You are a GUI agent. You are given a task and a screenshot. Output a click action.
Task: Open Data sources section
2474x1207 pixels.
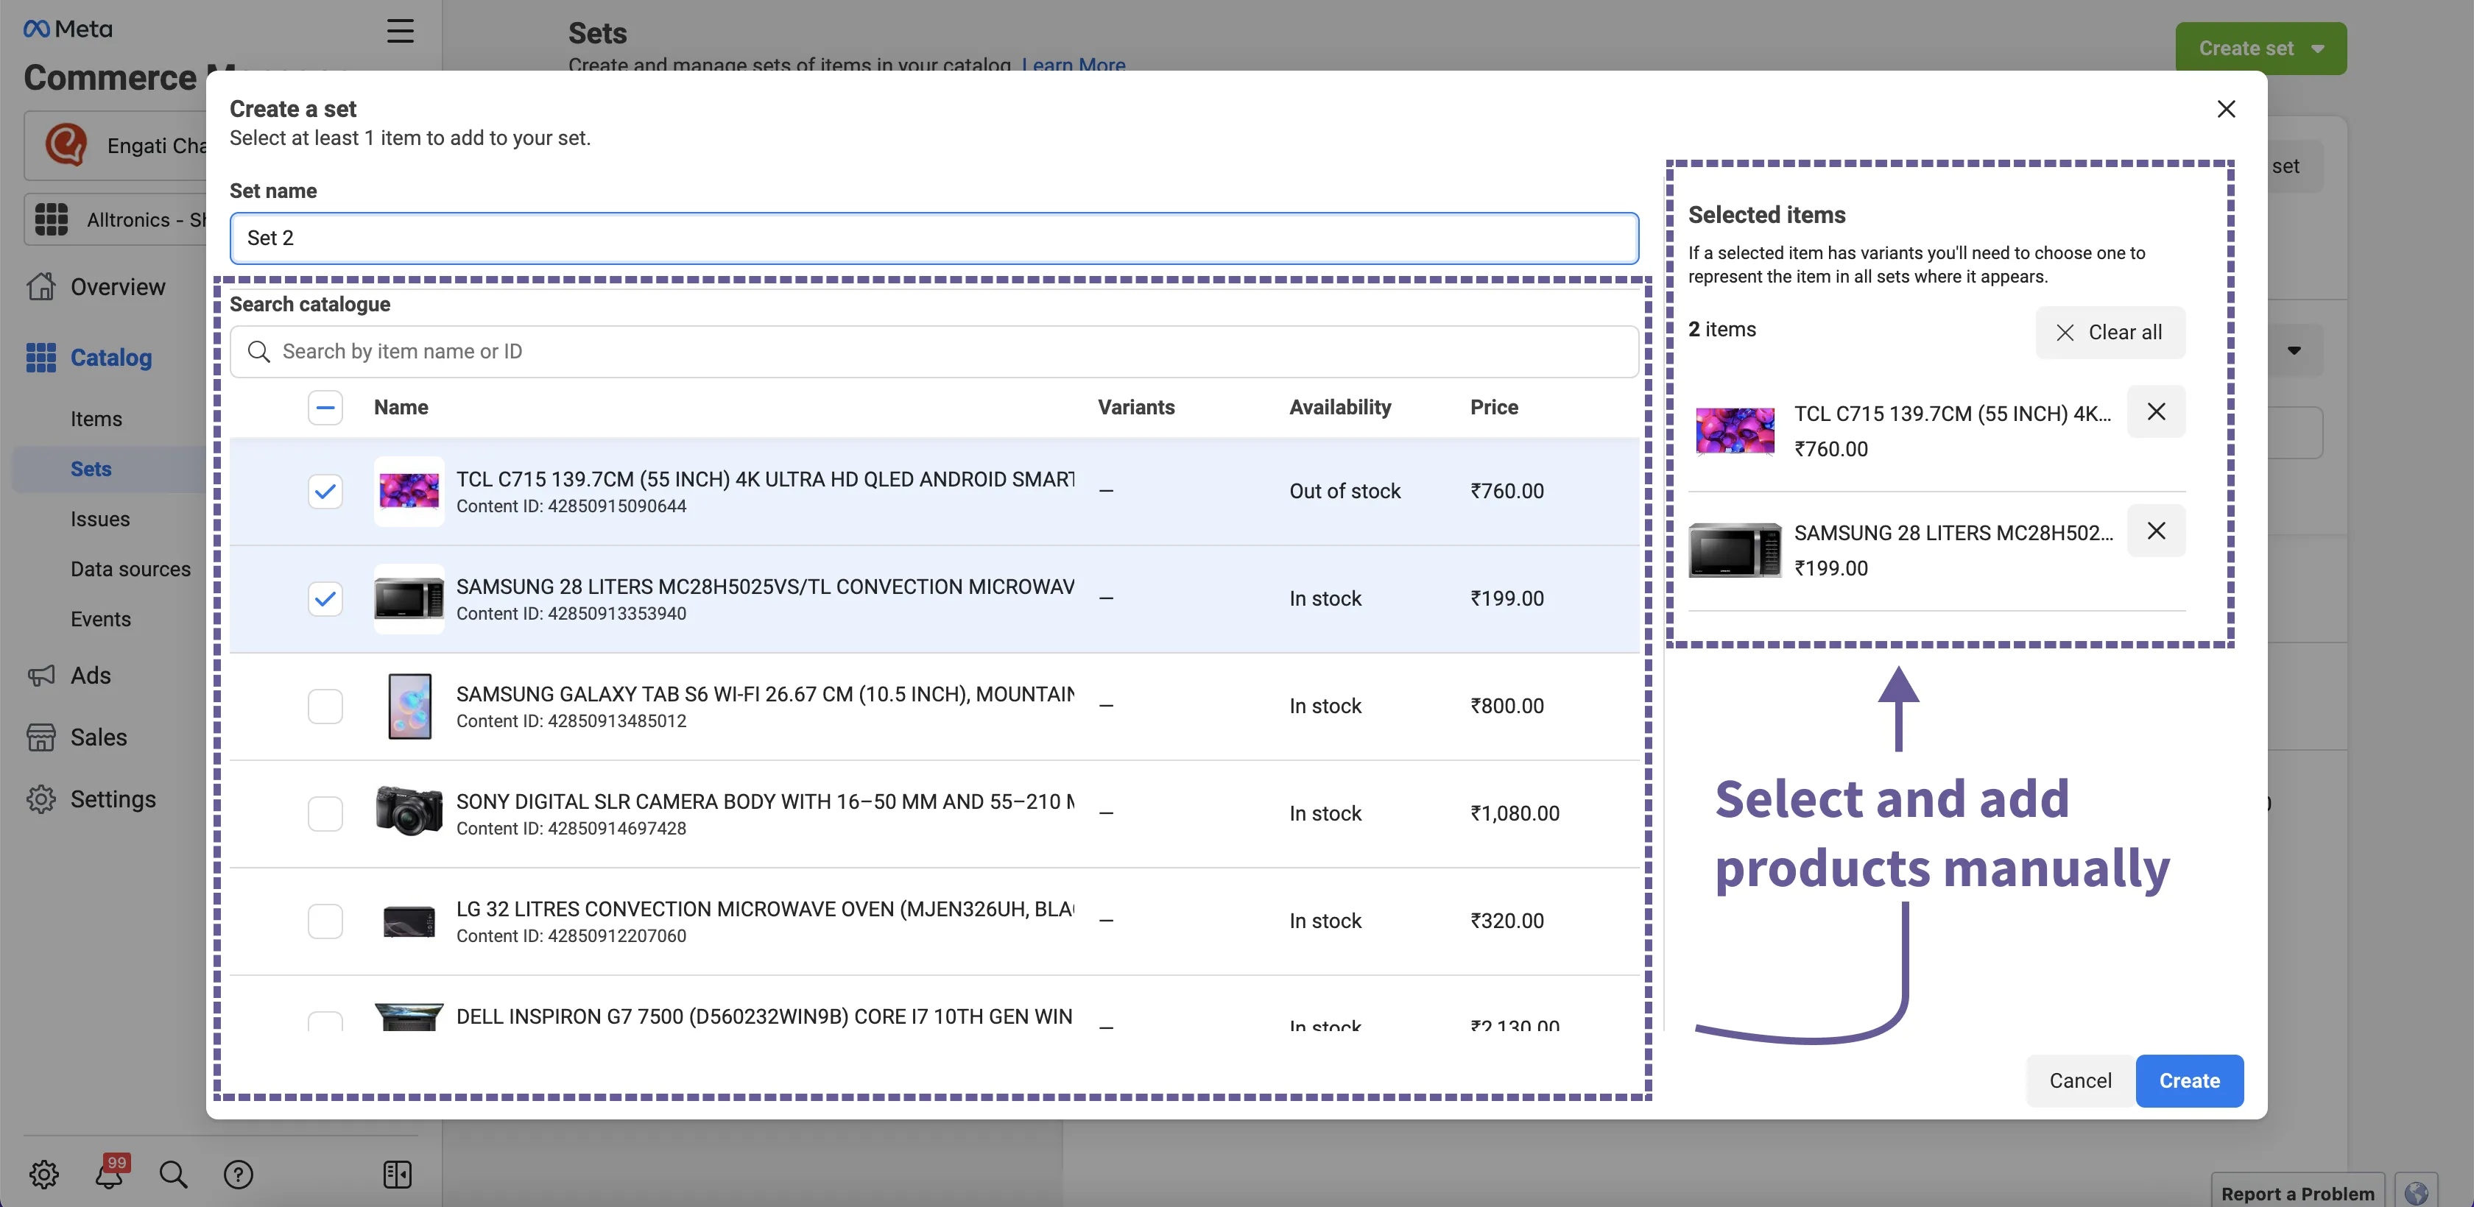[130, 568]
